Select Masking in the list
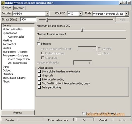 [x=18, y=40]
